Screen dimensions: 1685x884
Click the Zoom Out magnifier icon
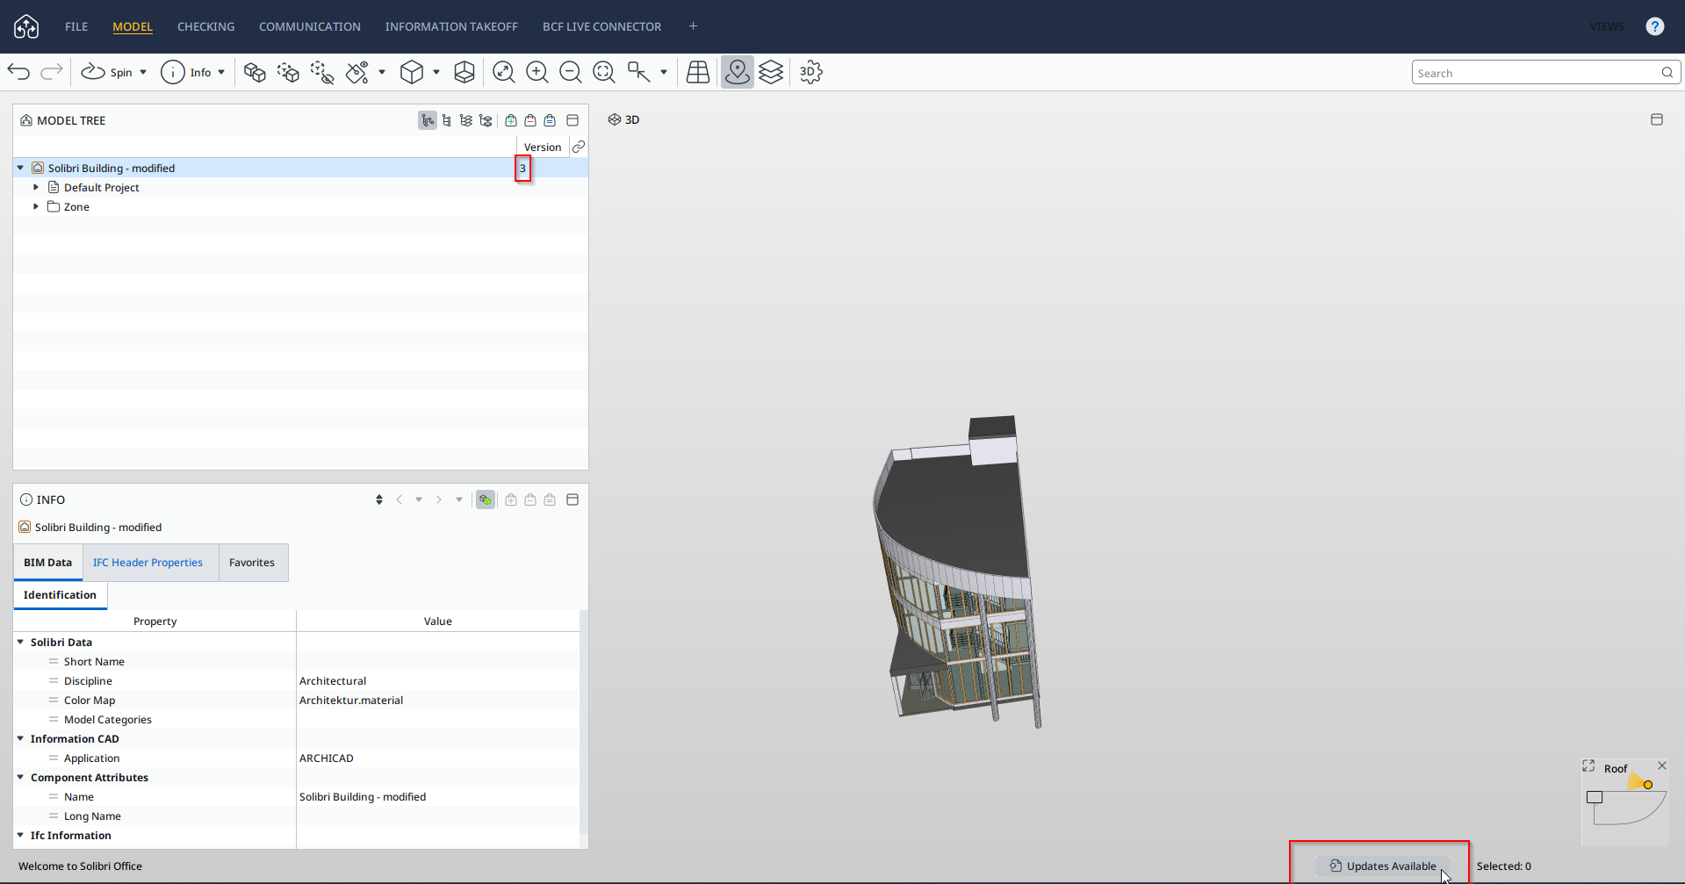tap(571, 72)
